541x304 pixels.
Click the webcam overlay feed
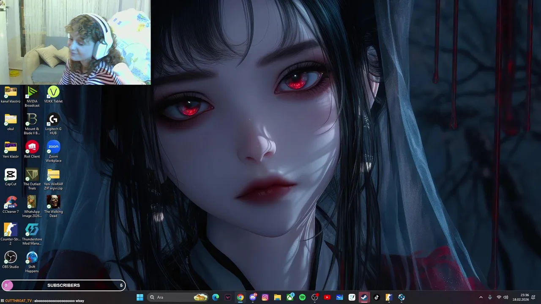point(75,42)
